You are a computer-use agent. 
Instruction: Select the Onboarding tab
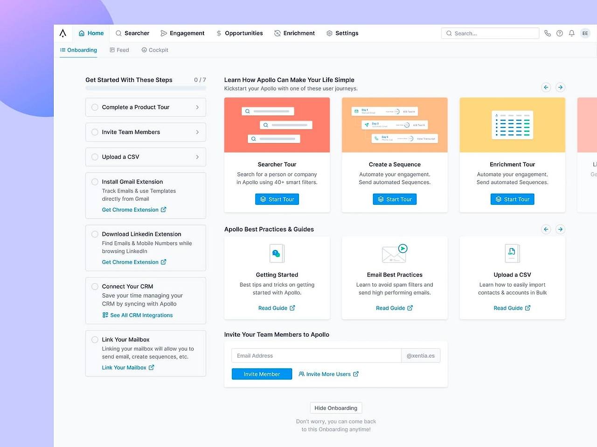[x=78, y=50]
